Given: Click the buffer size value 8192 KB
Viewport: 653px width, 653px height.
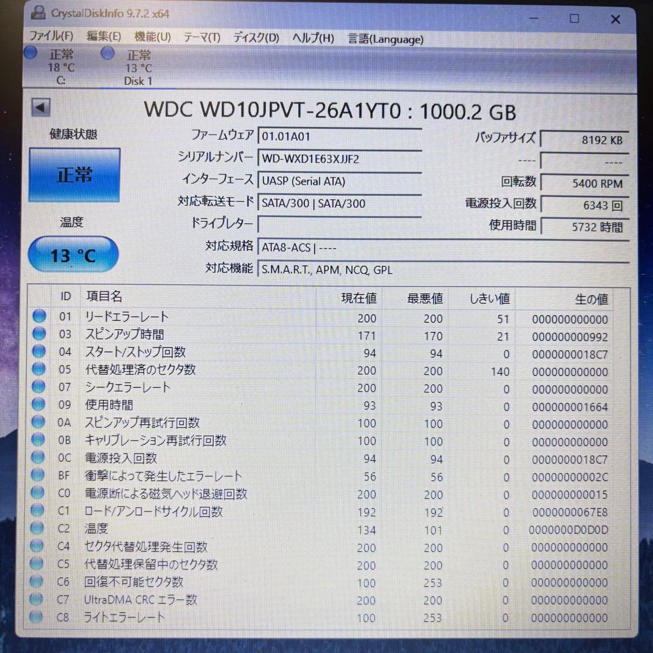Looking at the screenshot, I should [x=585, y=140].
